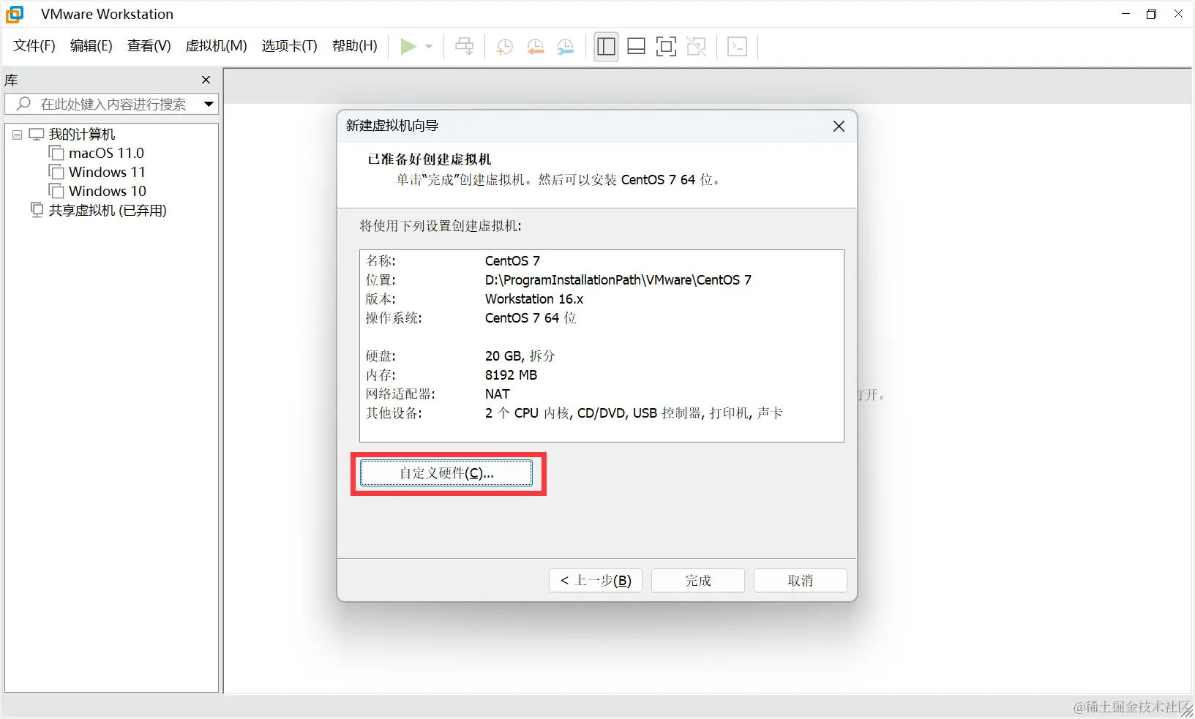Click the 完成 finish button
The image size is (1195, 719).
[698, 581]
